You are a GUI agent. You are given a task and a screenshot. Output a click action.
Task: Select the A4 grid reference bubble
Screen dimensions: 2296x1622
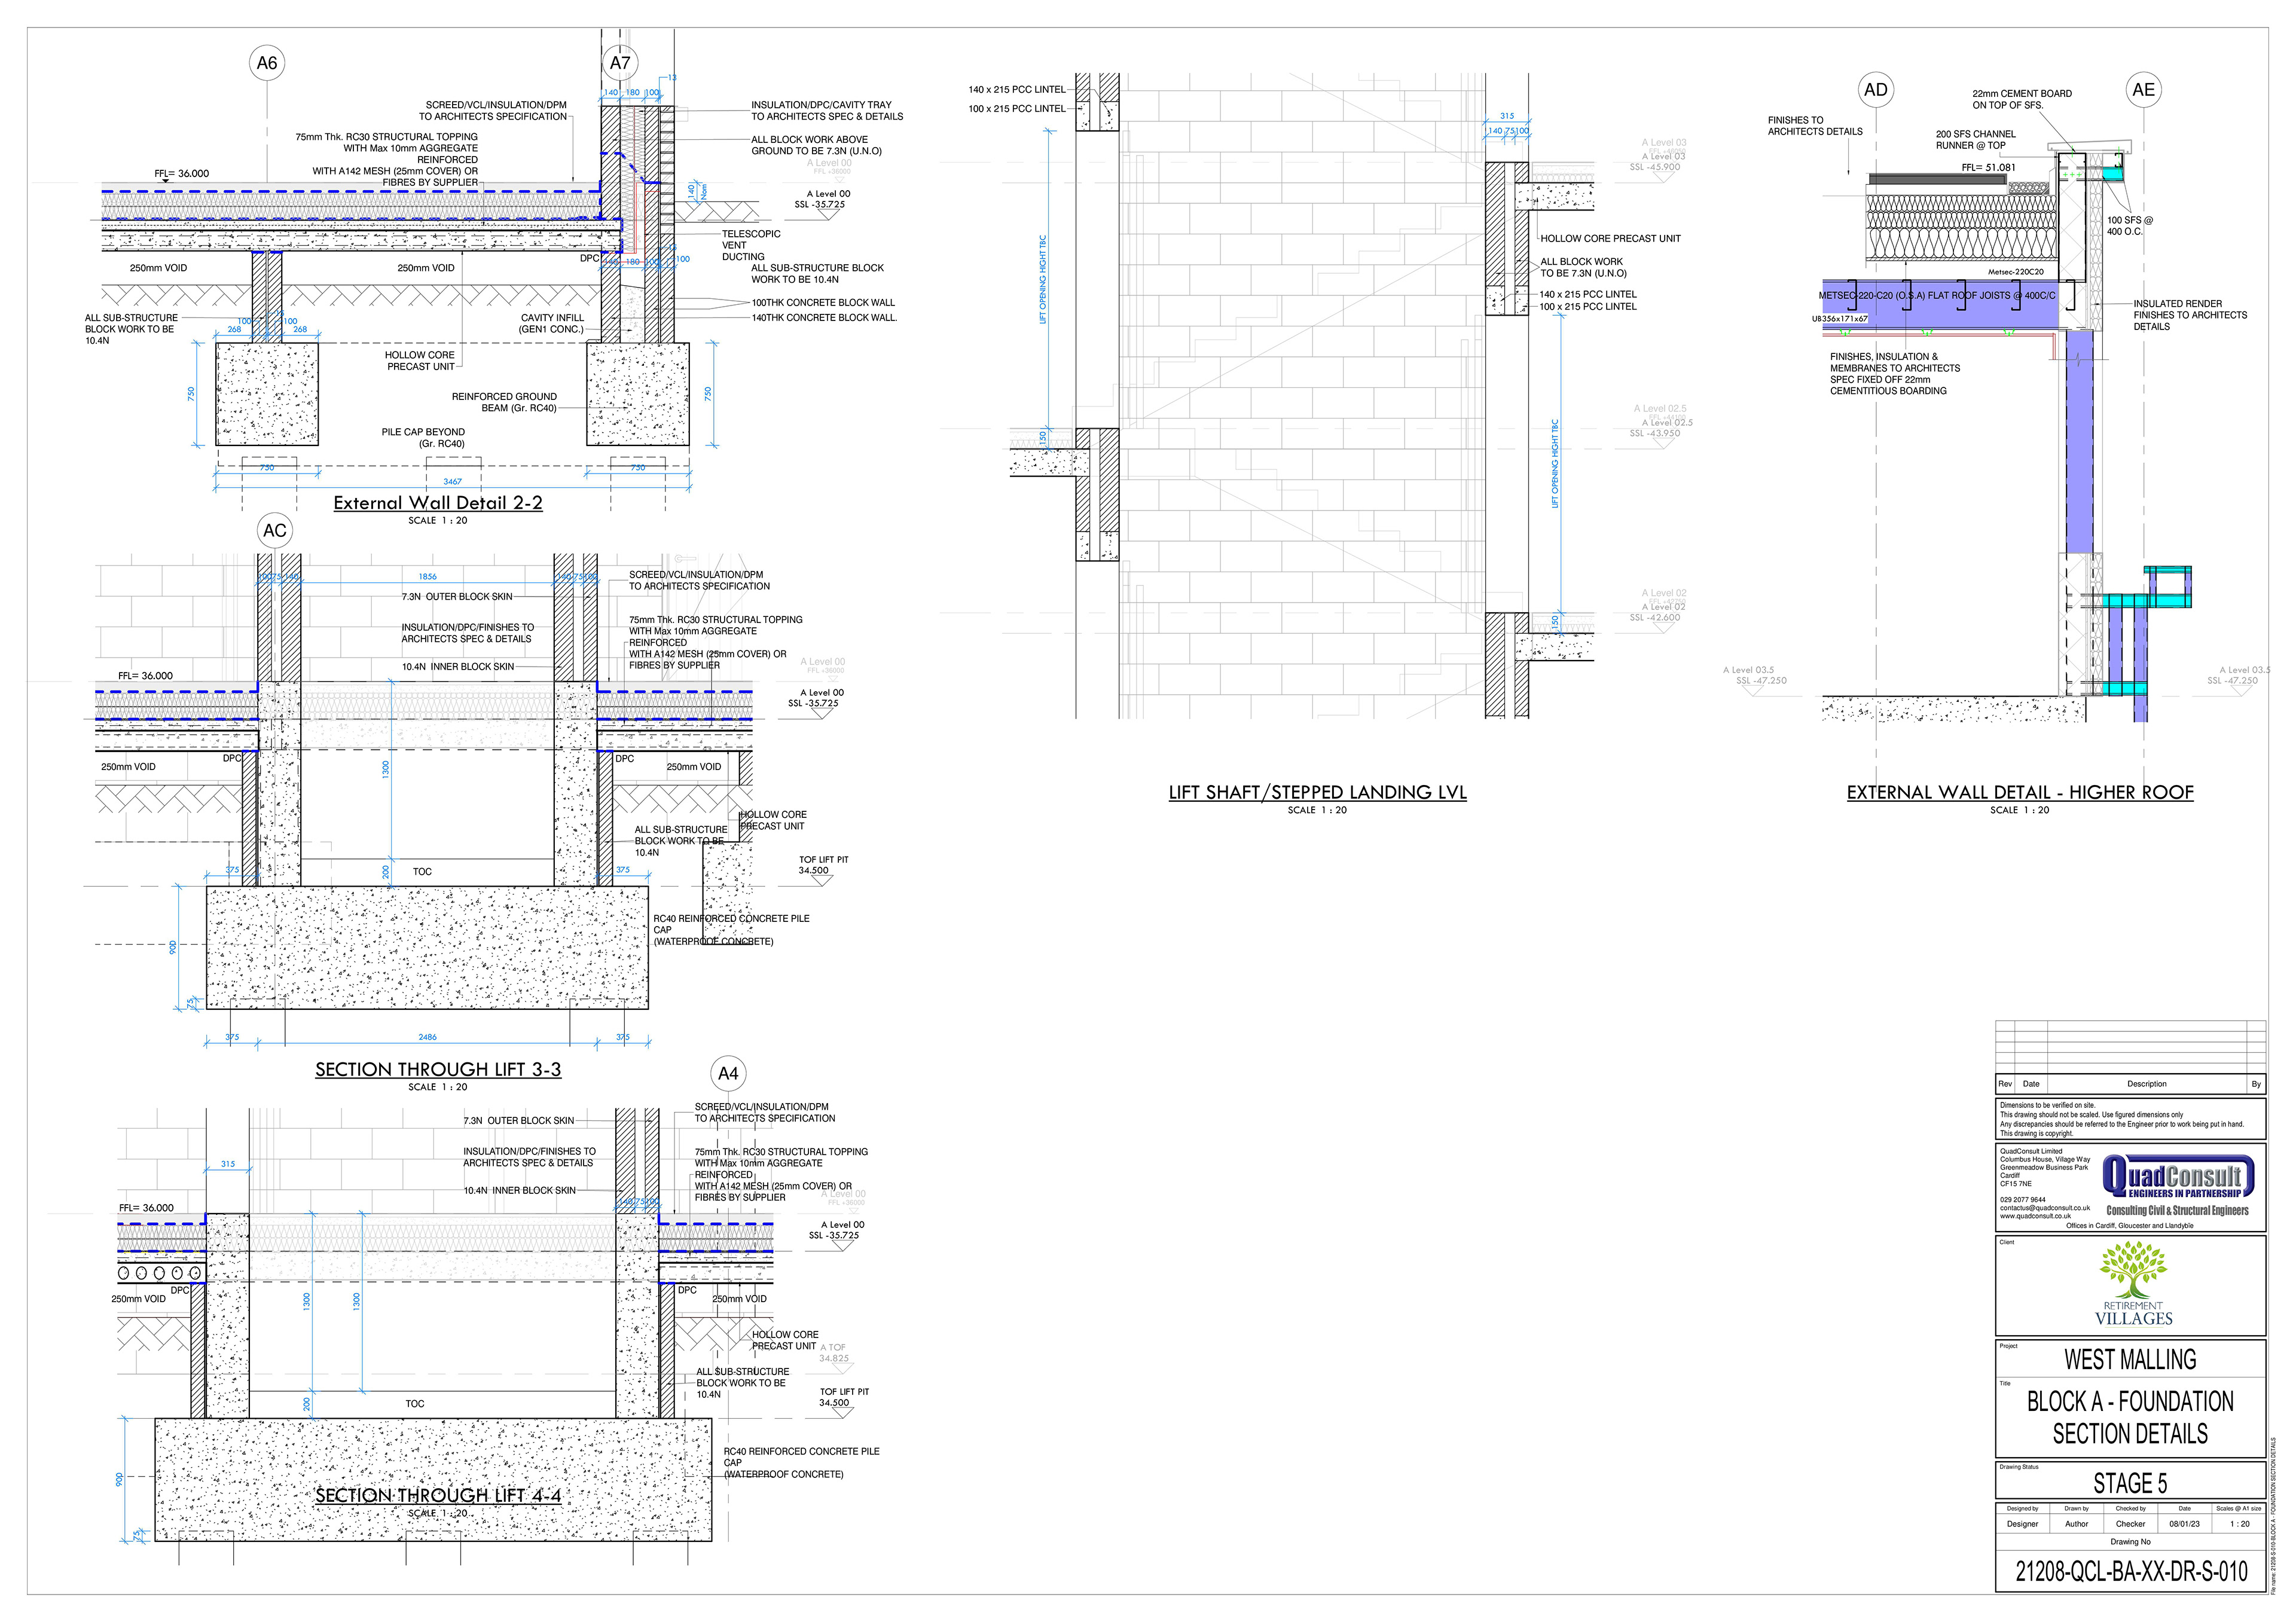(728, 1074)
